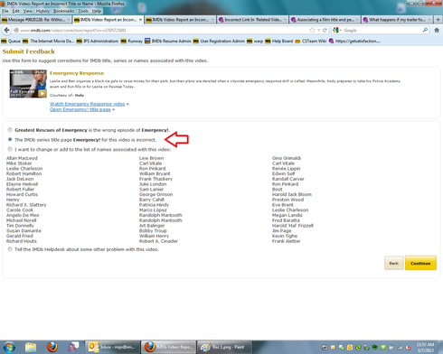The height and width of the screenshot is (354, 443).
Task: Focus the URL address bar
Action: pyautogui.click(x=163, y=30)
